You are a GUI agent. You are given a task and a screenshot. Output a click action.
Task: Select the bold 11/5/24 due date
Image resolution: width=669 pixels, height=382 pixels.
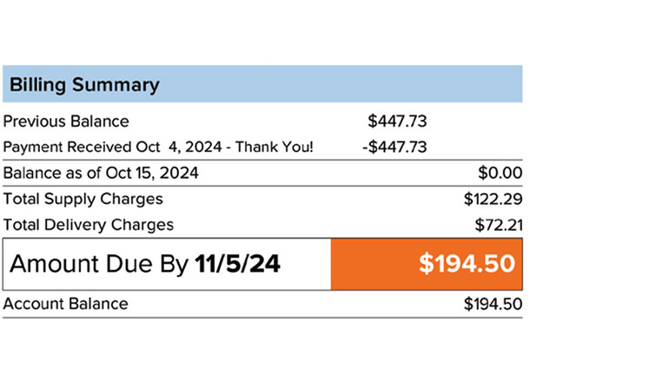click(x=238, y=264)
